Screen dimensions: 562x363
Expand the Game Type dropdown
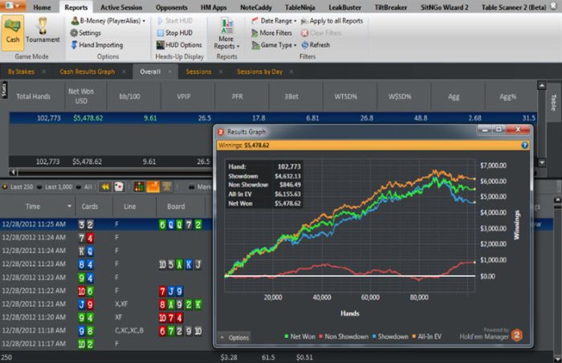[275, 45]
